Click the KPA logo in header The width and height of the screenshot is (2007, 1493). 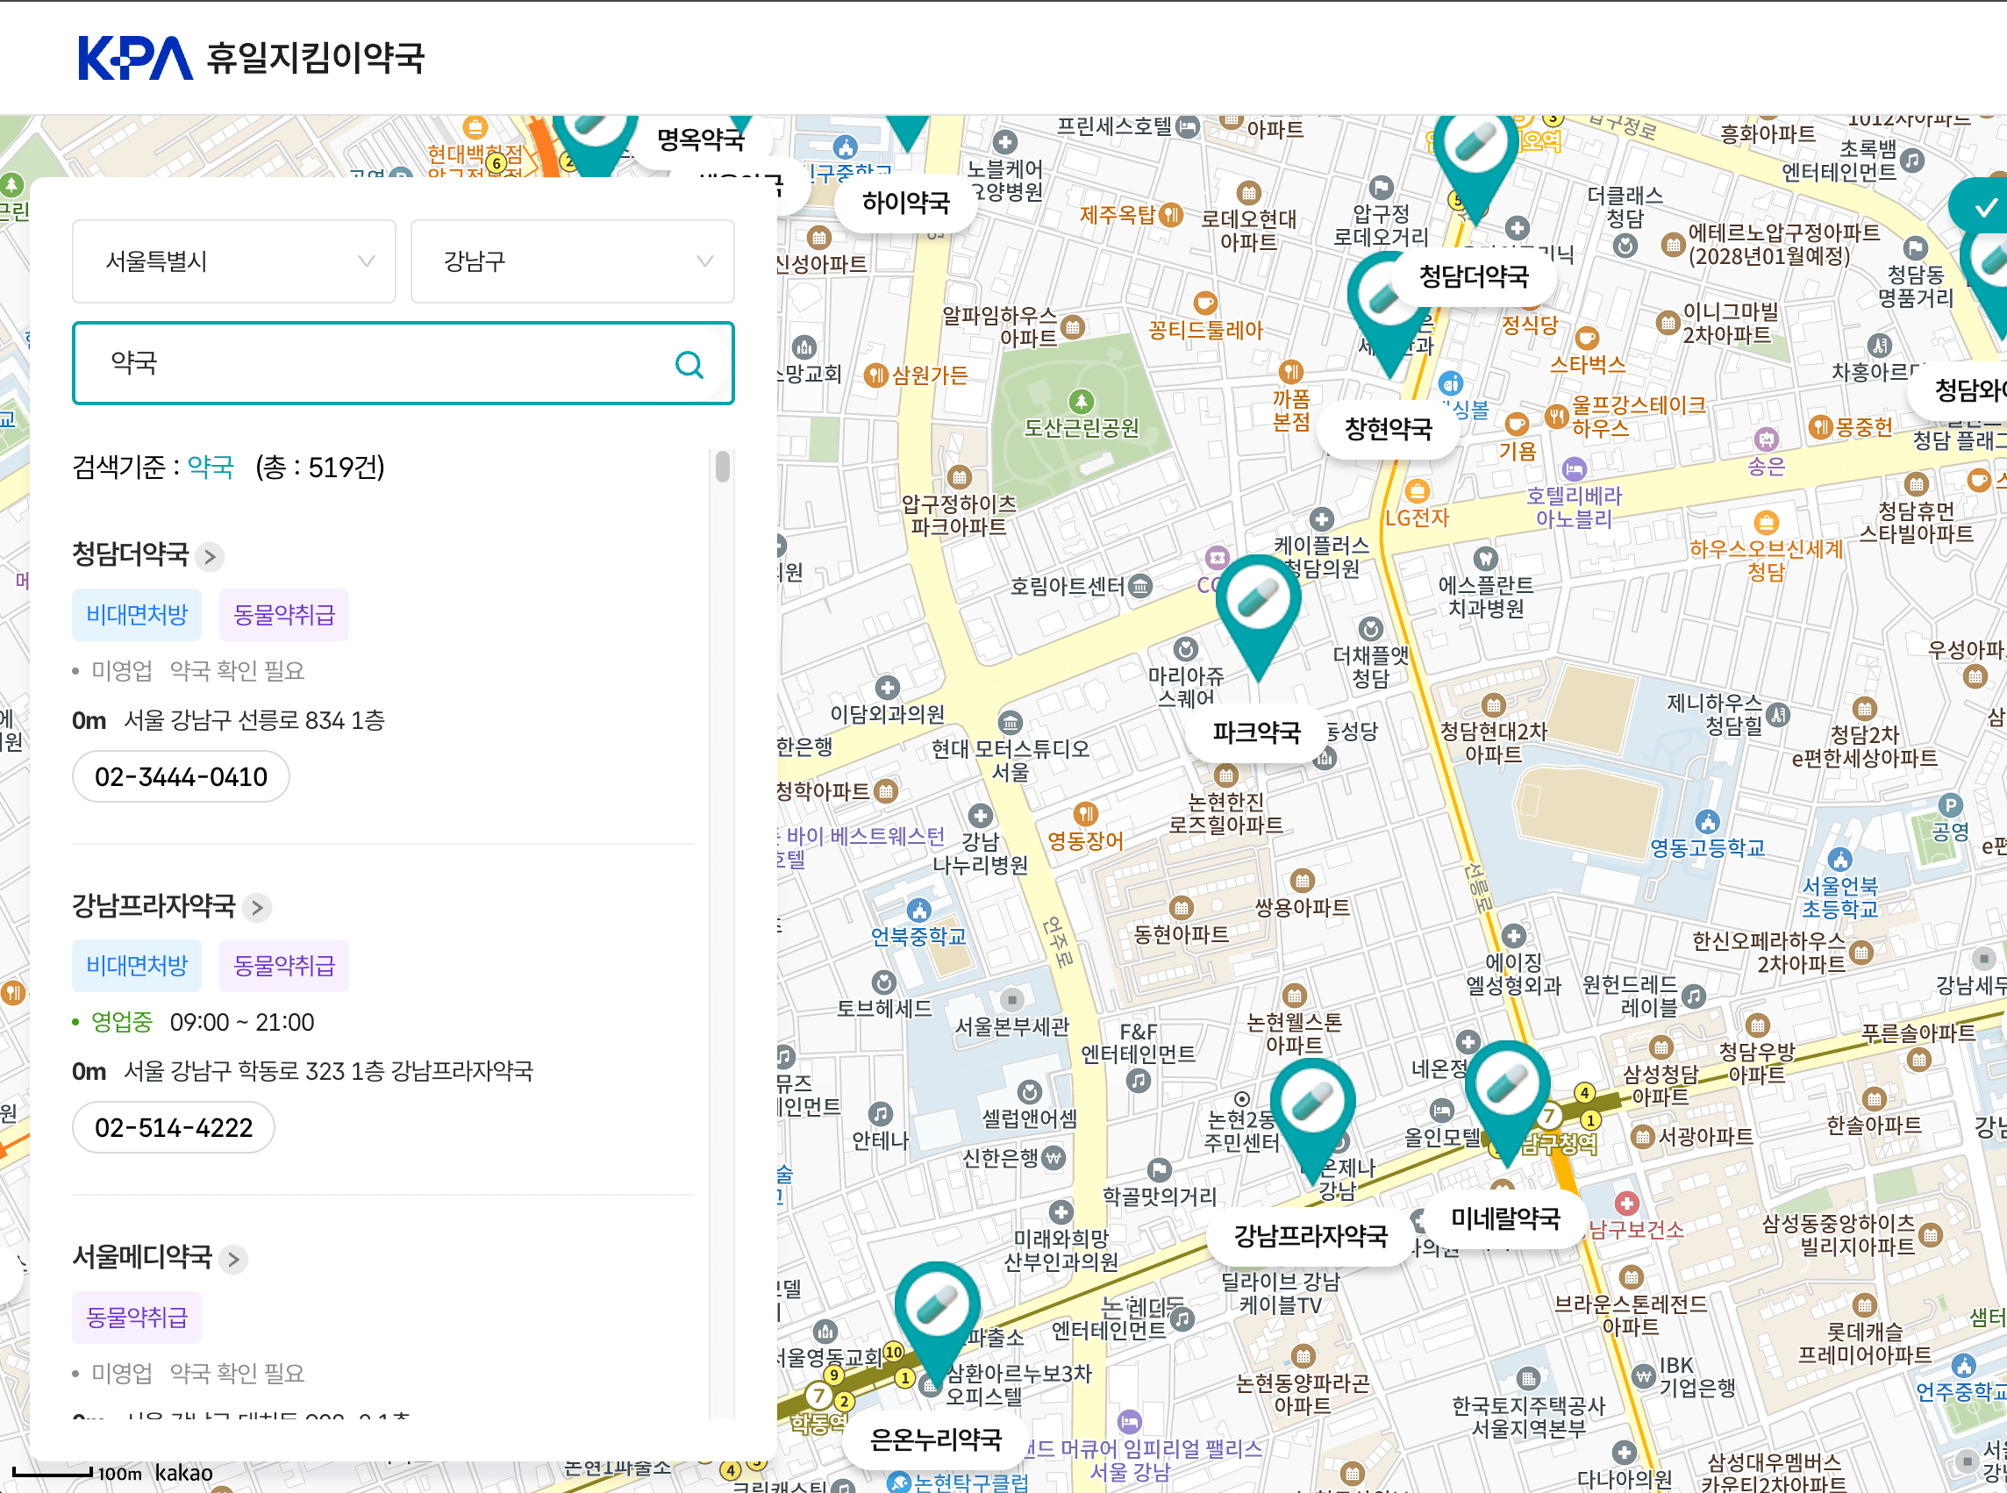[x=136, y=58]
